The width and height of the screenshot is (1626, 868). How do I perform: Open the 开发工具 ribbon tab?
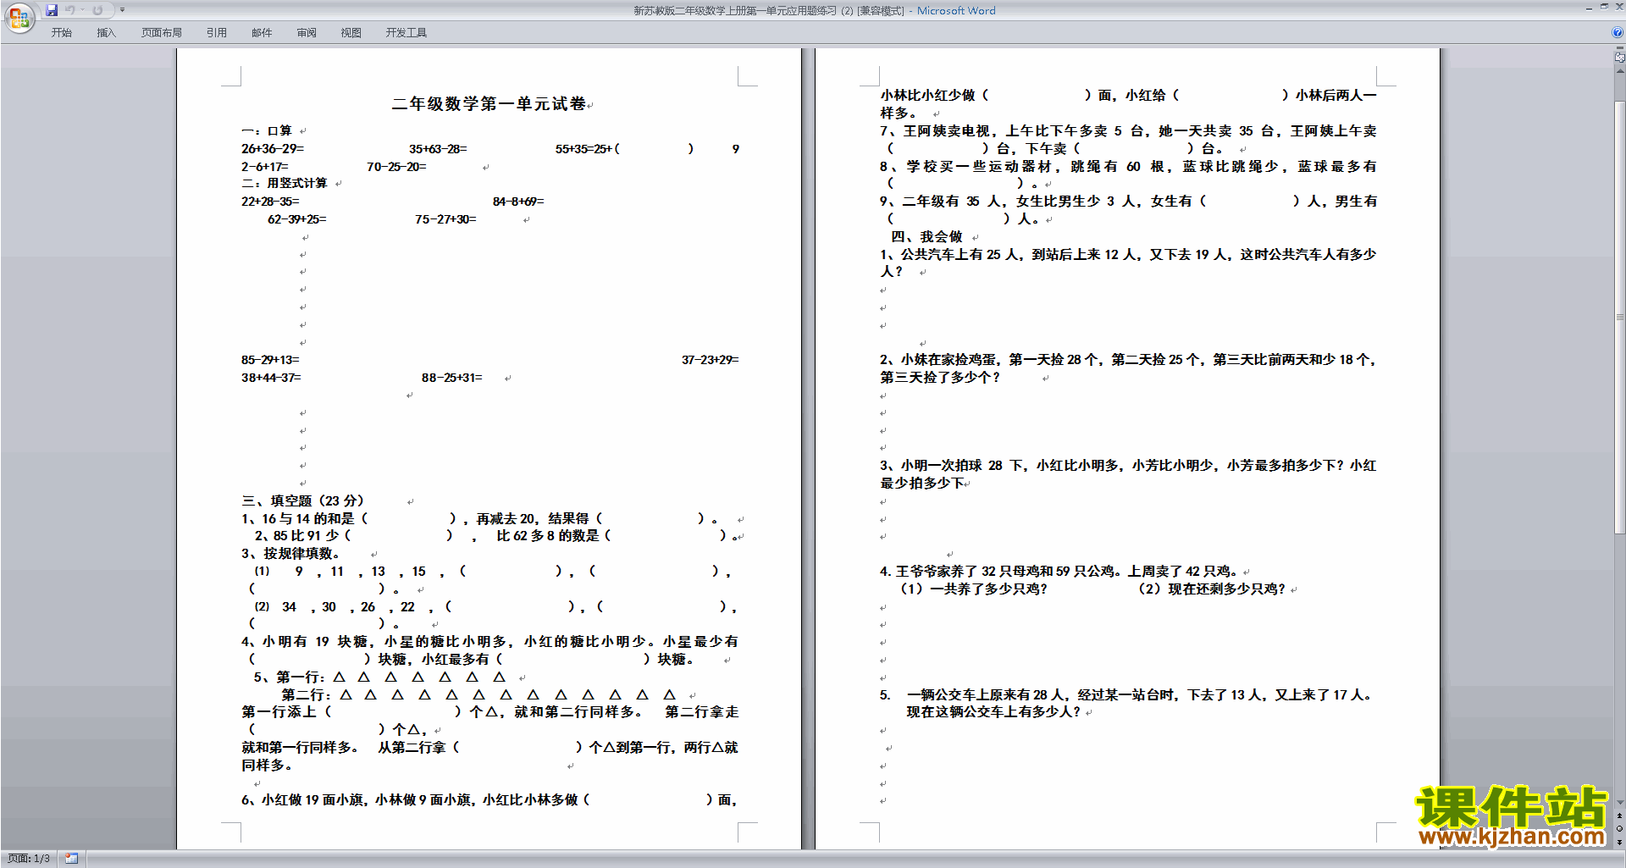[406, 33]
